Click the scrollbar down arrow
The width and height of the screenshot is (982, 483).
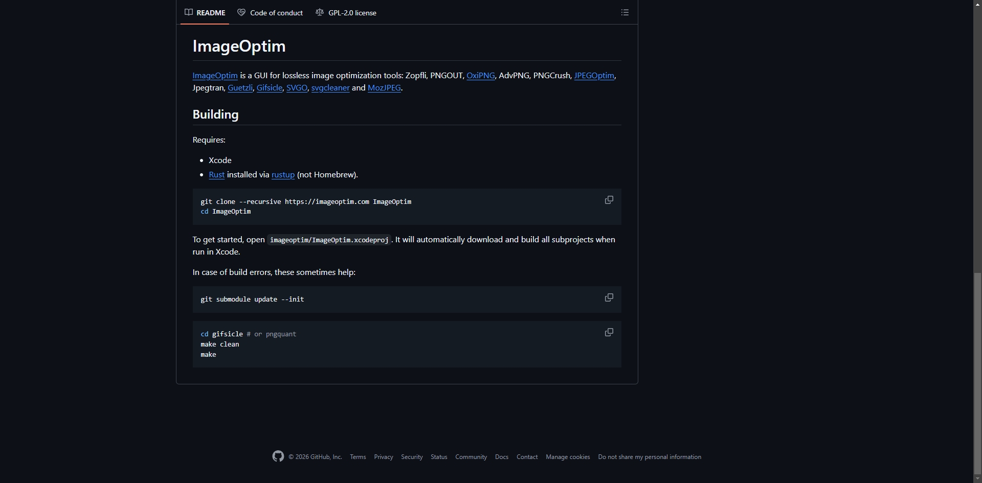(977, 479)
